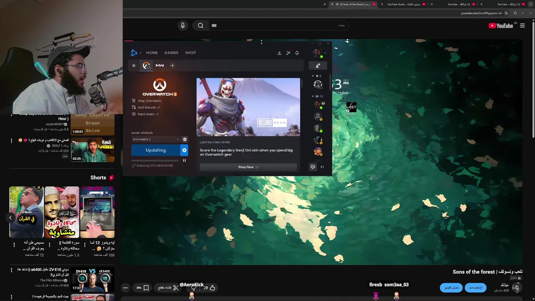Open more actions three-dot button under video

pyautogui.click(x=125, y=288)
